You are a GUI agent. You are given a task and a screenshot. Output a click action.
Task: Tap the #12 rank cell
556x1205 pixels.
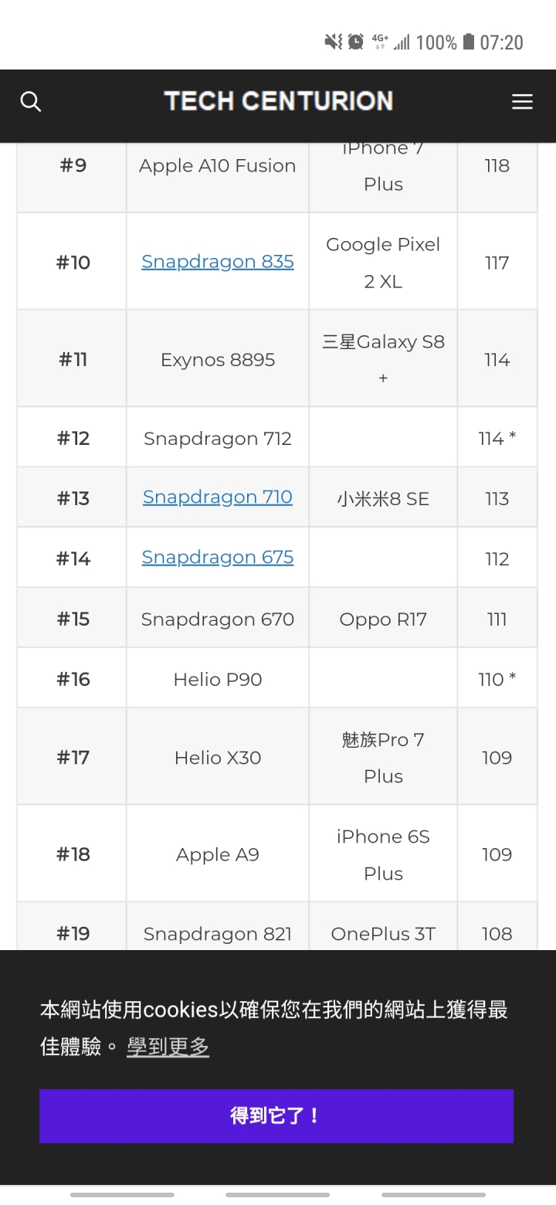tap(72, 437)
